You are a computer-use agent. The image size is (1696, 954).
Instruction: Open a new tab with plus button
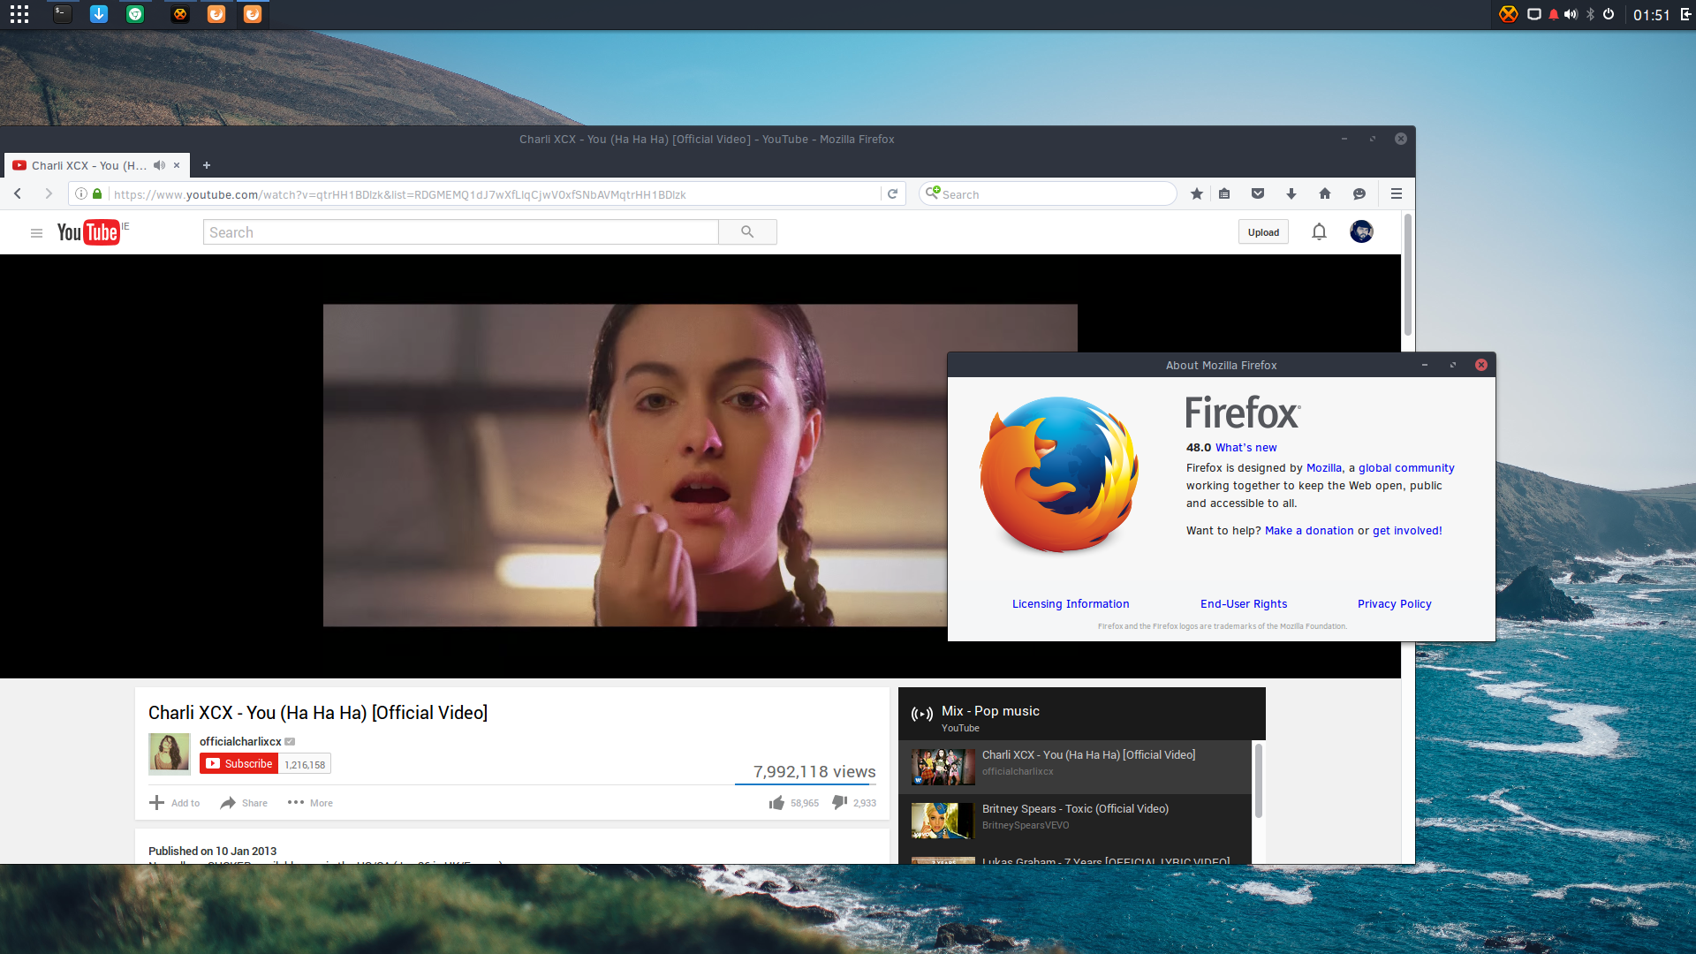(207, 165)
